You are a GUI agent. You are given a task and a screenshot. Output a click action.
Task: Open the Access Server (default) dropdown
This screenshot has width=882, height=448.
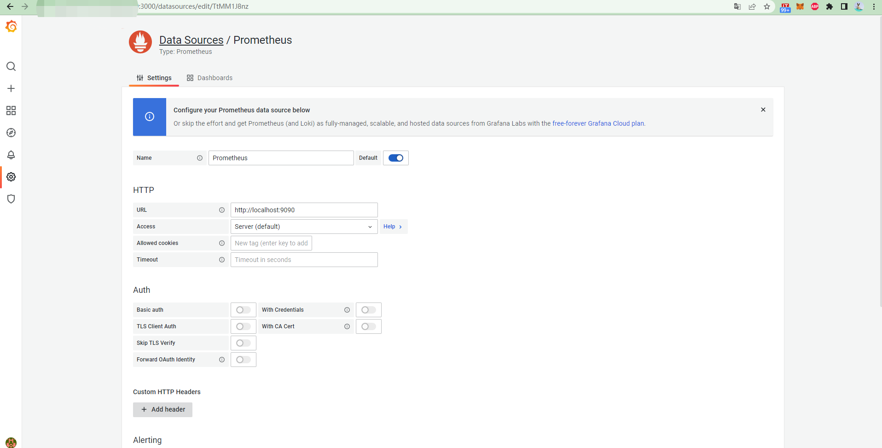(304, 227)
